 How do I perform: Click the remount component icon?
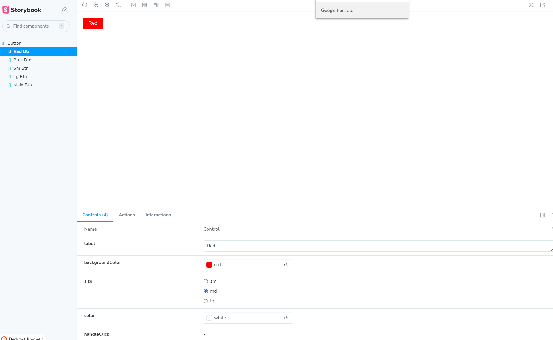[85, 5]
